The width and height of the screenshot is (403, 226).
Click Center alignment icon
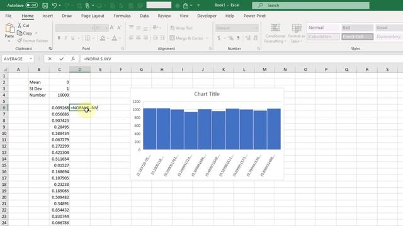click(139, 38)
